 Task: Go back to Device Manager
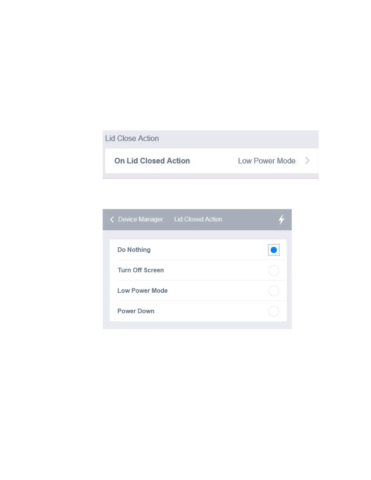tap(140, 219)
